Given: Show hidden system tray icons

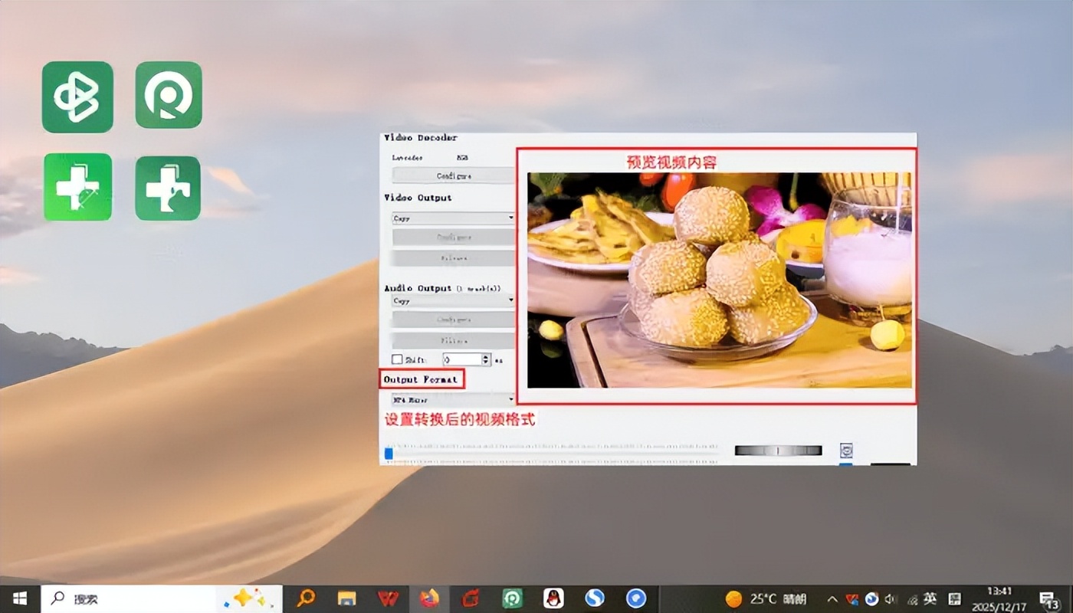Looking at the screenshot, I should click(x=832, y=599).
